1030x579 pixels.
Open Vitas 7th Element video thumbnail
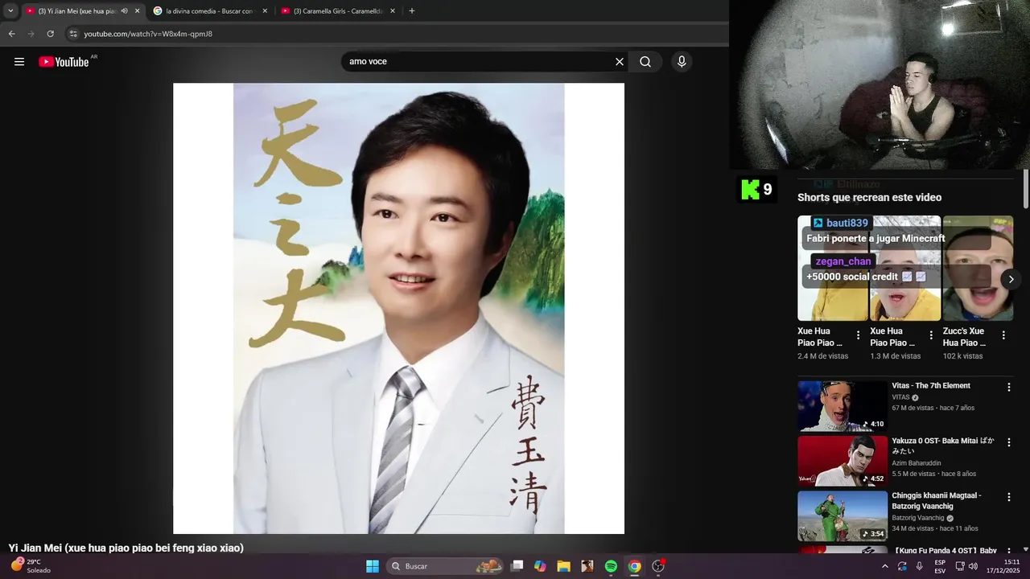click(x=843, y=406)
